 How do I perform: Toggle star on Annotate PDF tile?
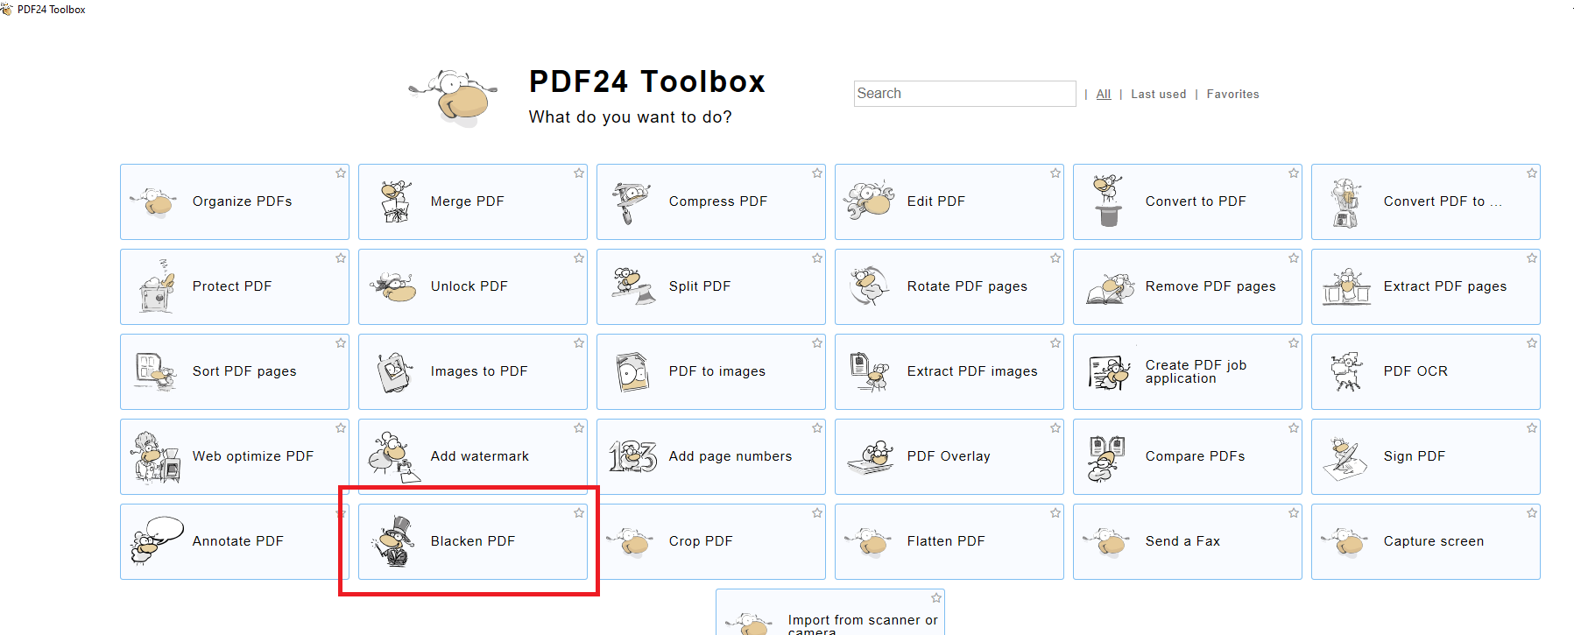click(341, 513)
